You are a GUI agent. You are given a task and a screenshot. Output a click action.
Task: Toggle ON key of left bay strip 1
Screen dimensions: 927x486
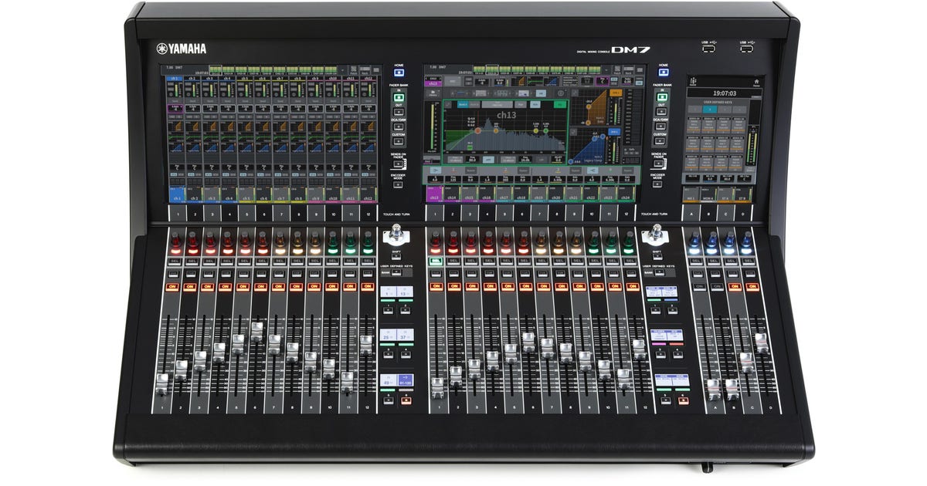pos(172,287)
